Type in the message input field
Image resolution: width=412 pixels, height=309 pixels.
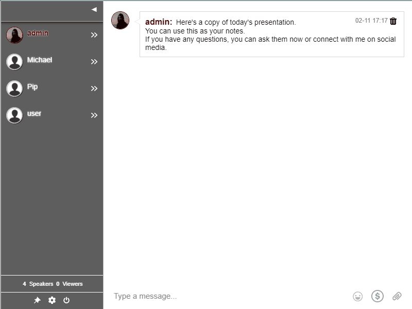[227, 296]
